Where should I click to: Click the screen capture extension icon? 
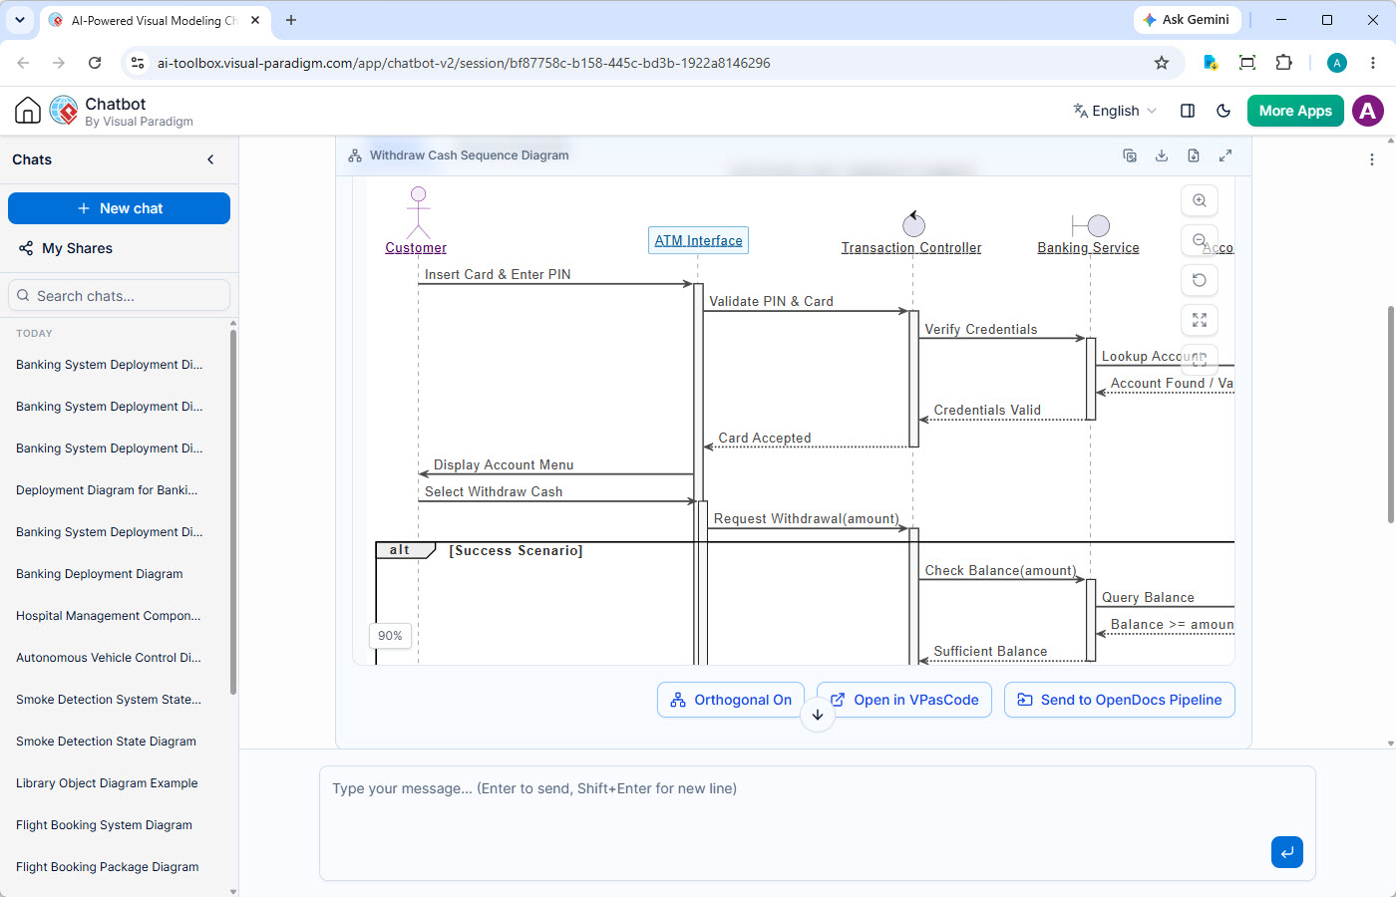coord(1247,63)
